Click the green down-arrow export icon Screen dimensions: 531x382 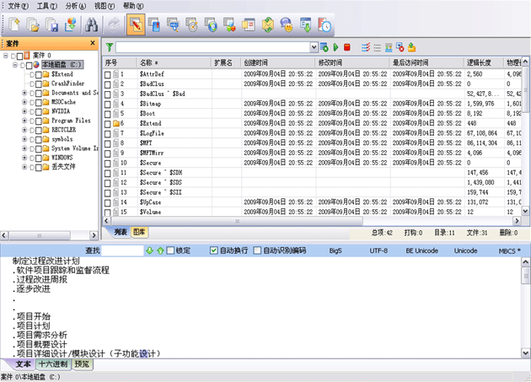pyautogui.click(x=306, y=24)
